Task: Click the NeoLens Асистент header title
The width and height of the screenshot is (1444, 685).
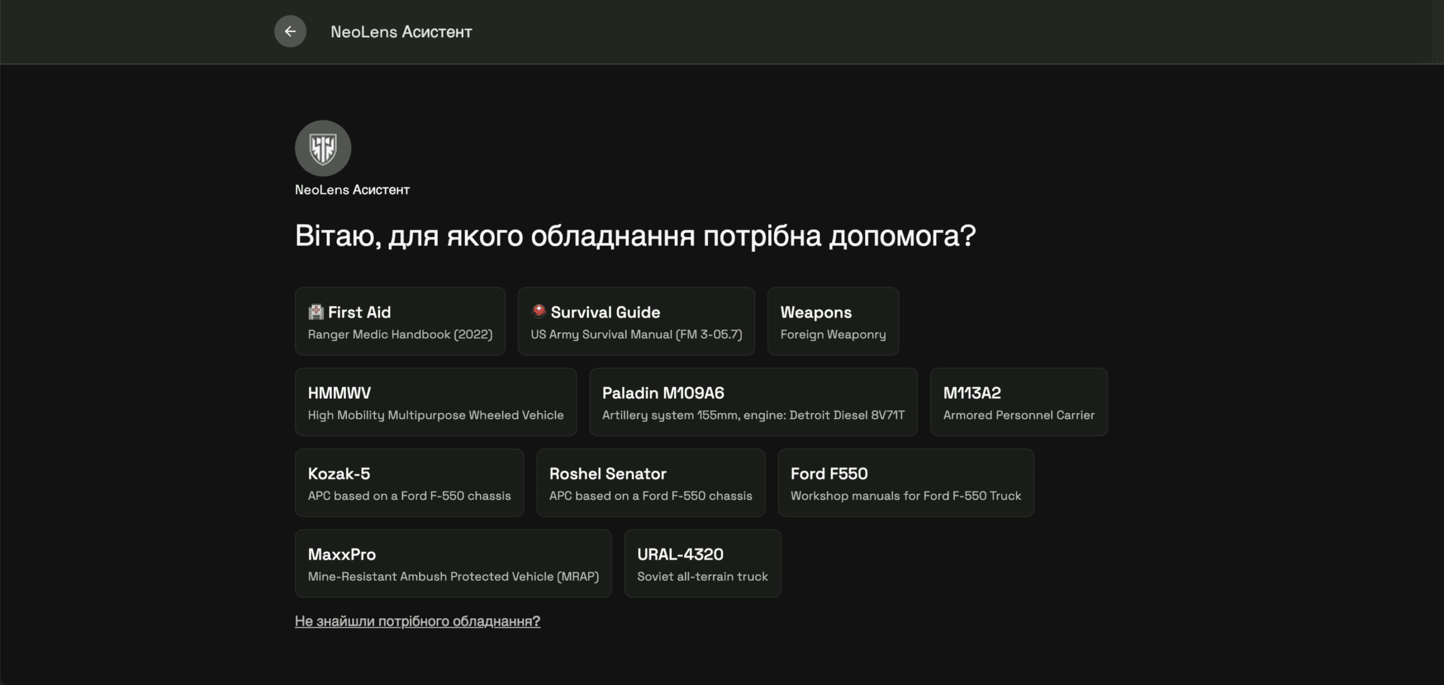Action: click(x=402, y=31)
